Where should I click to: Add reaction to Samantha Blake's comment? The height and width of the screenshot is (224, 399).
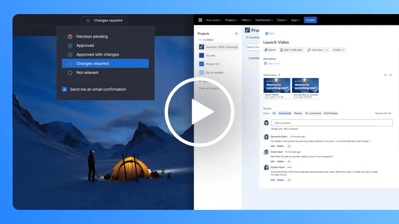tap(289, 146)
